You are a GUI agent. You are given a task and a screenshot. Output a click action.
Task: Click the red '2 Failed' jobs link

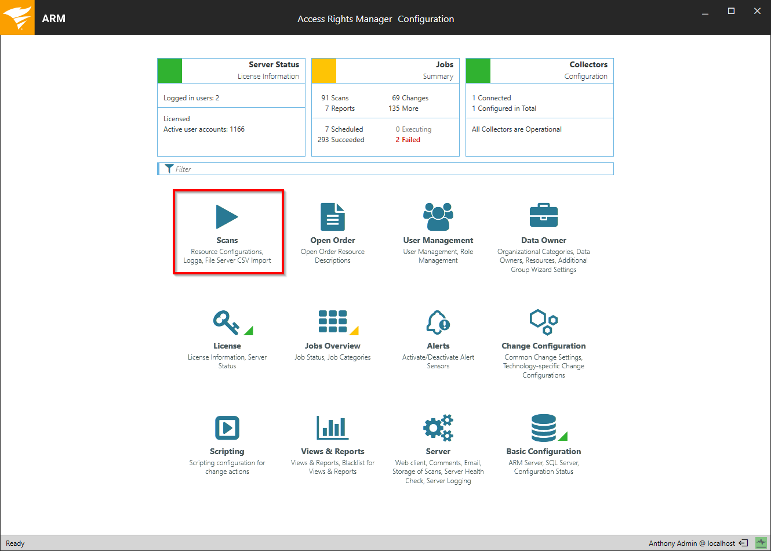coord(408,140)
